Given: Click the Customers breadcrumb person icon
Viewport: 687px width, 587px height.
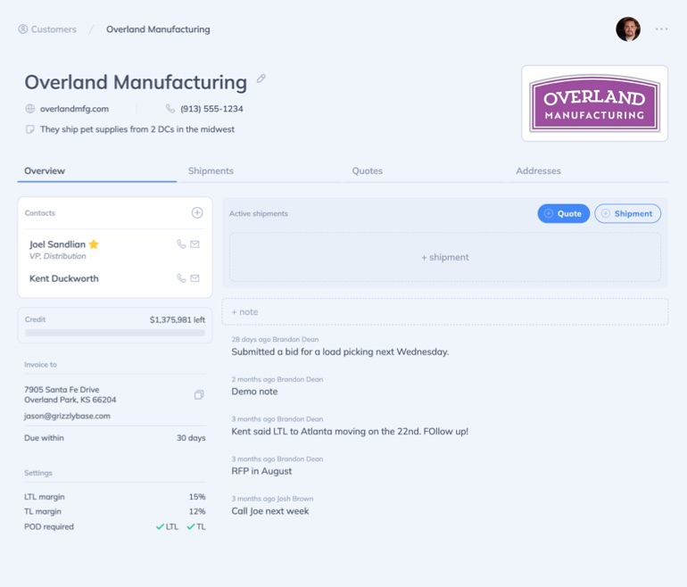Looking at the screenshot, I should point(23,29).
